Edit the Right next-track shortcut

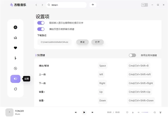pos(102,83)
